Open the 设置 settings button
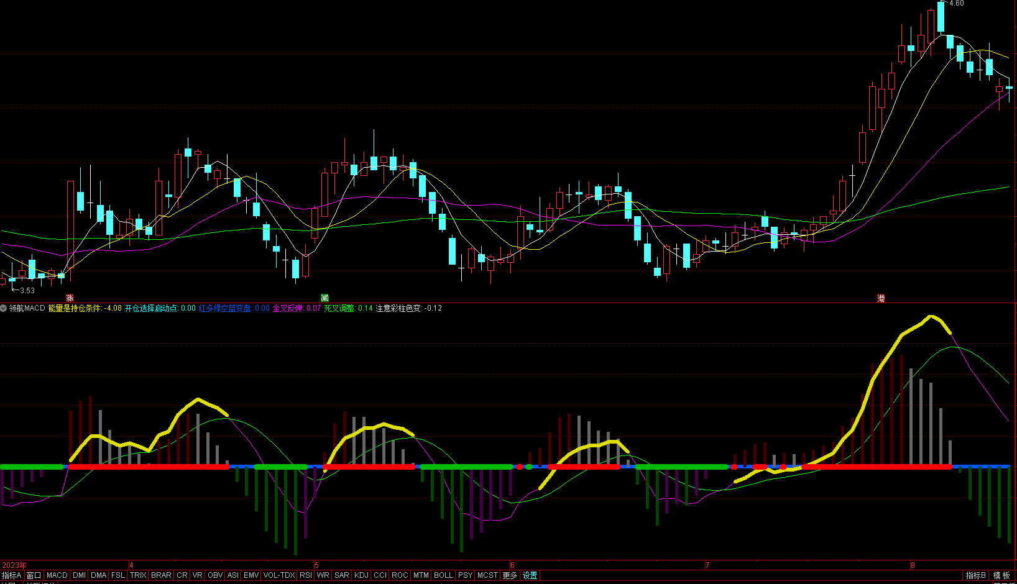This screenshot has width=1017, height=584. tap(530, 575)
